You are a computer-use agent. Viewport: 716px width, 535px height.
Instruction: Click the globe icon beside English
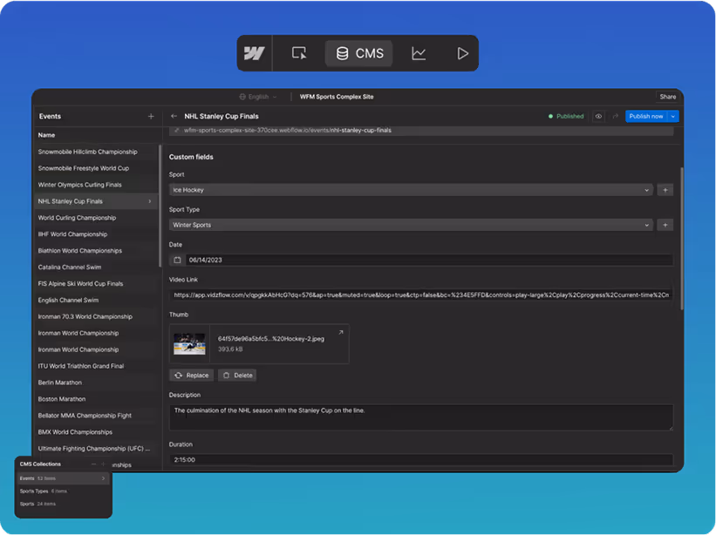pos(242,97)
